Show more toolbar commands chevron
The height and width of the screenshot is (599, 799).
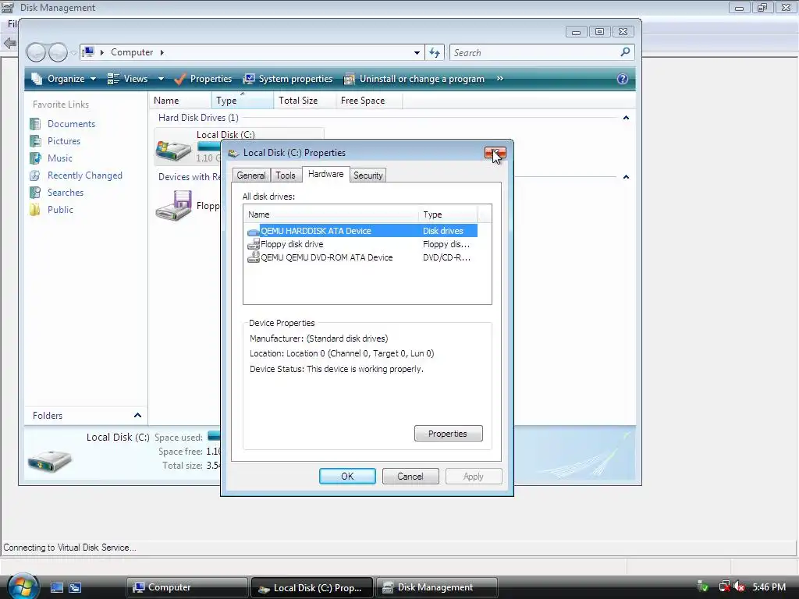coord(500,79)
